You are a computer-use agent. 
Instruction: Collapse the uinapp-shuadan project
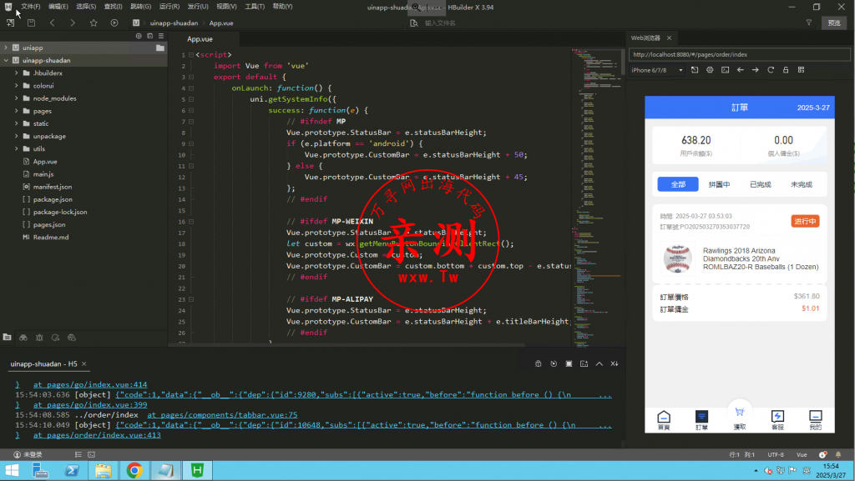pos(6,61)
